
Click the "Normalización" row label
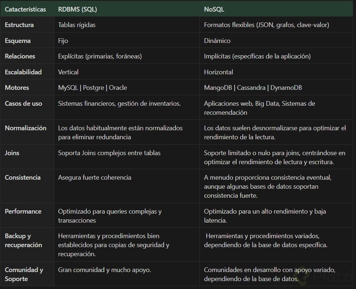click(25, 128)
